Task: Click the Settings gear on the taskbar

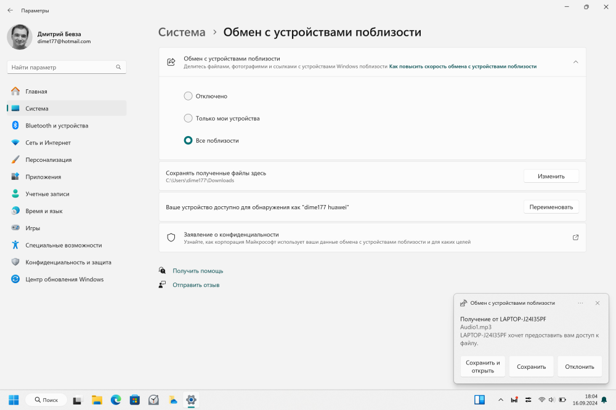Action: (x=192, y=400)
